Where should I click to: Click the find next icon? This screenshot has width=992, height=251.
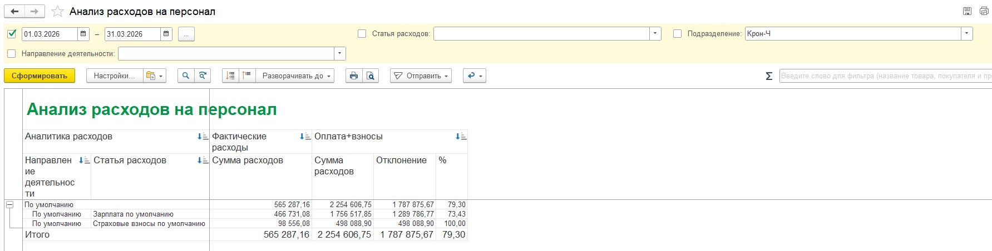click(x=203, y=76)
